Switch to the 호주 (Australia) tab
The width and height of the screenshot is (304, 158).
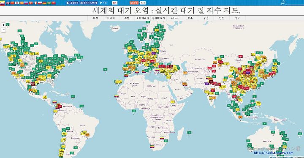[x=190, y=18]
